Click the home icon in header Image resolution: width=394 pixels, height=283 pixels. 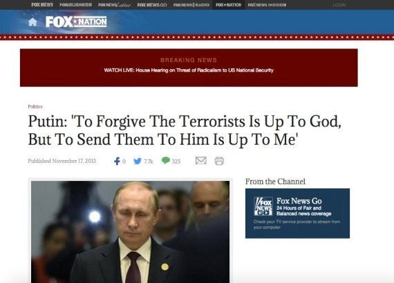(x=32, y=22)
